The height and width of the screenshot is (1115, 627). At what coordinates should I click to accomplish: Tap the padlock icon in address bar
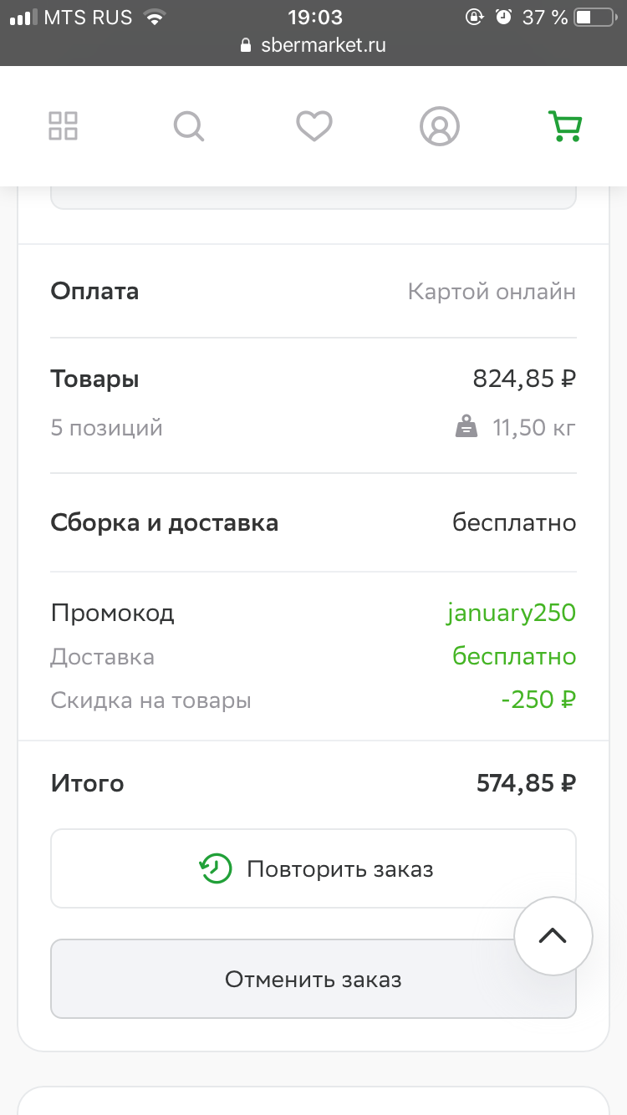[x=246, y=45]
